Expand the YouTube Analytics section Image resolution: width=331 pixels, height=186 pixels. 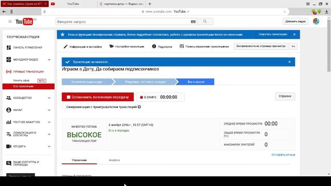49,122
